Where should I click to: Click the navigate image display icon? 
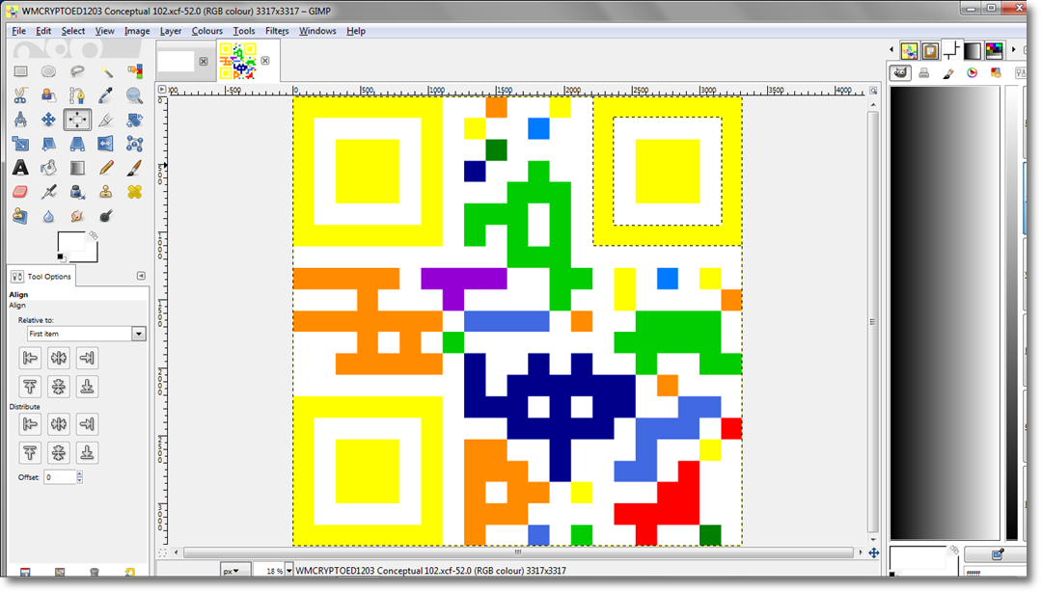(x=874, y=553)
